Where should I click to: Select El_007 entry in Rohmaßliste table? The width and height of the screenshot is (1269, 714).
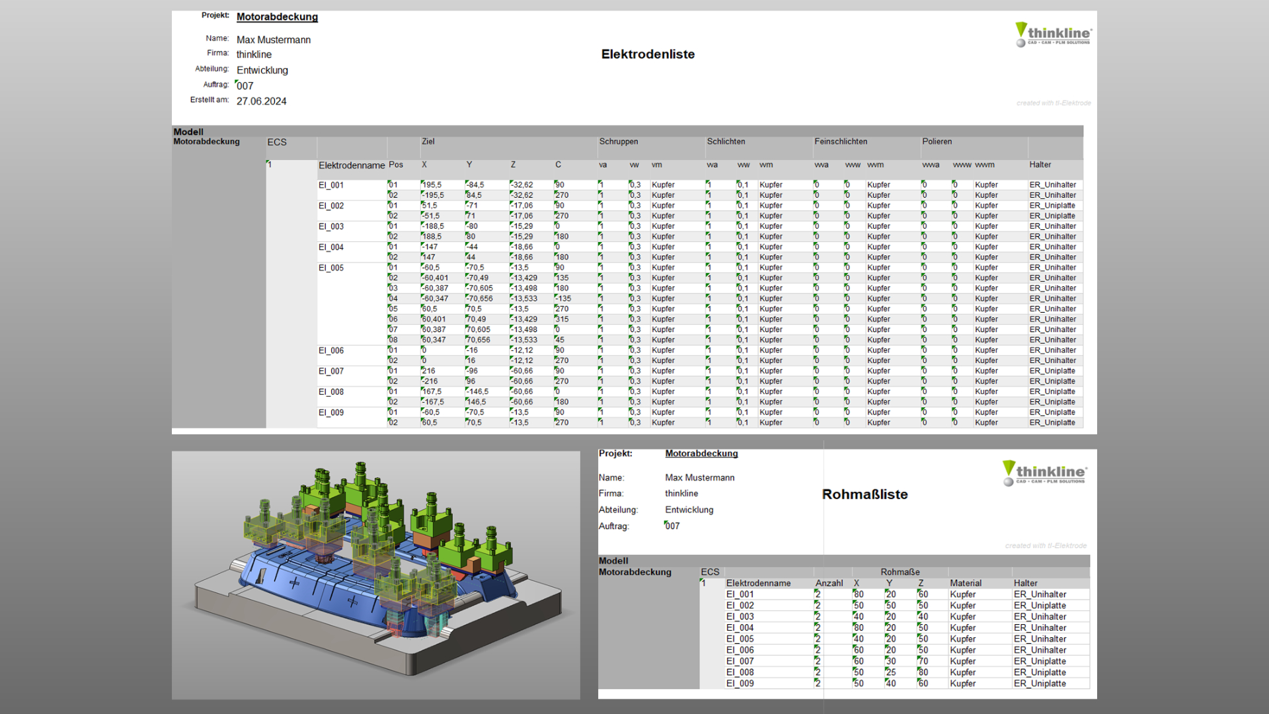point(740,661)
